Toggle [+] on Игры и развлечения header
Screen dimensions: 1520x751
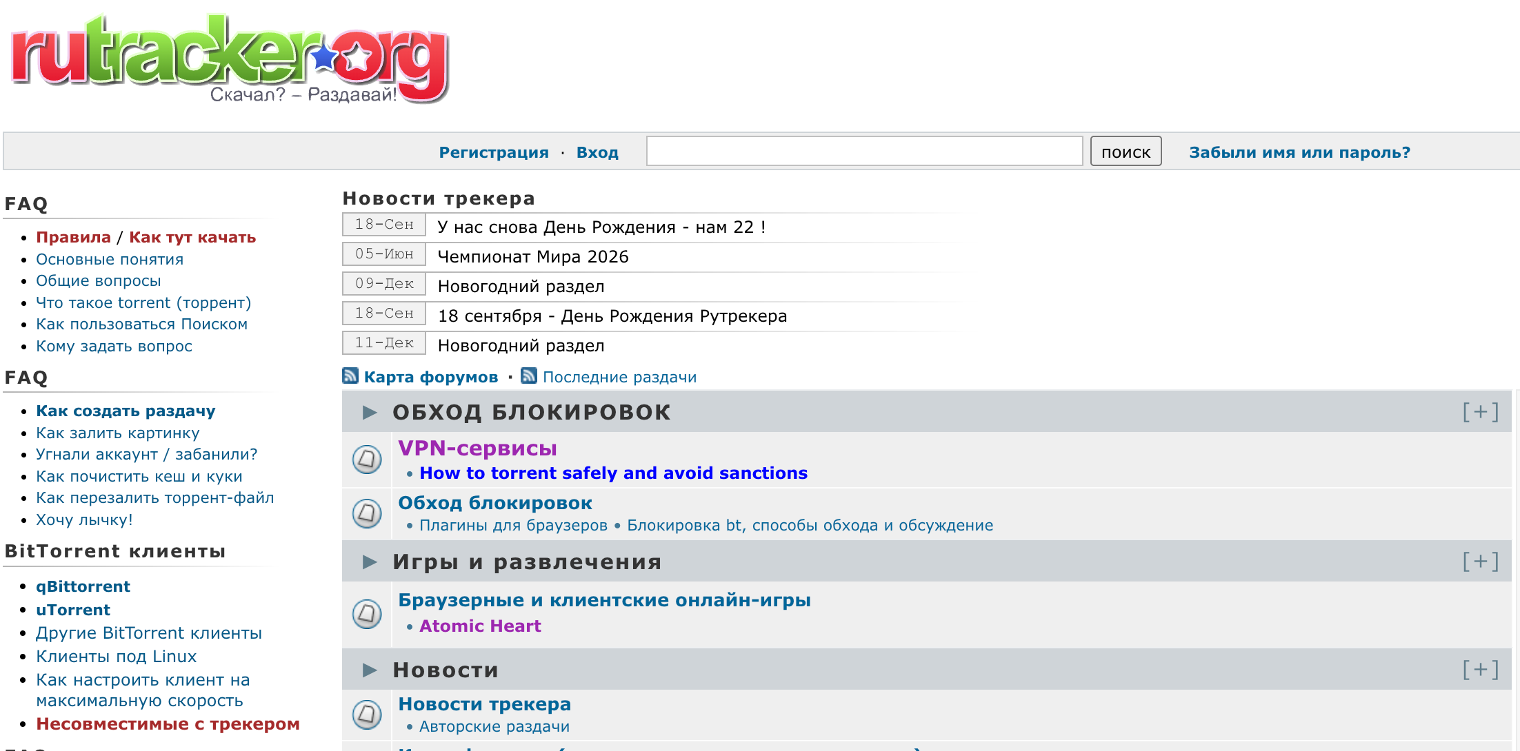point(1481,562)
